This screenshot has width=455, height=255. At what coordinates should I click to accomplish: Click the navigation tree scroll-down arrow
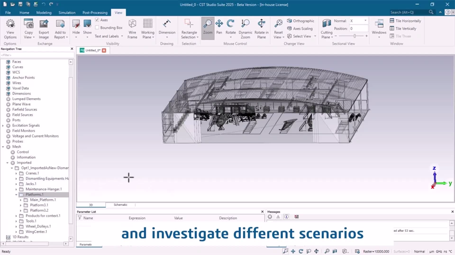click(71, 239)
